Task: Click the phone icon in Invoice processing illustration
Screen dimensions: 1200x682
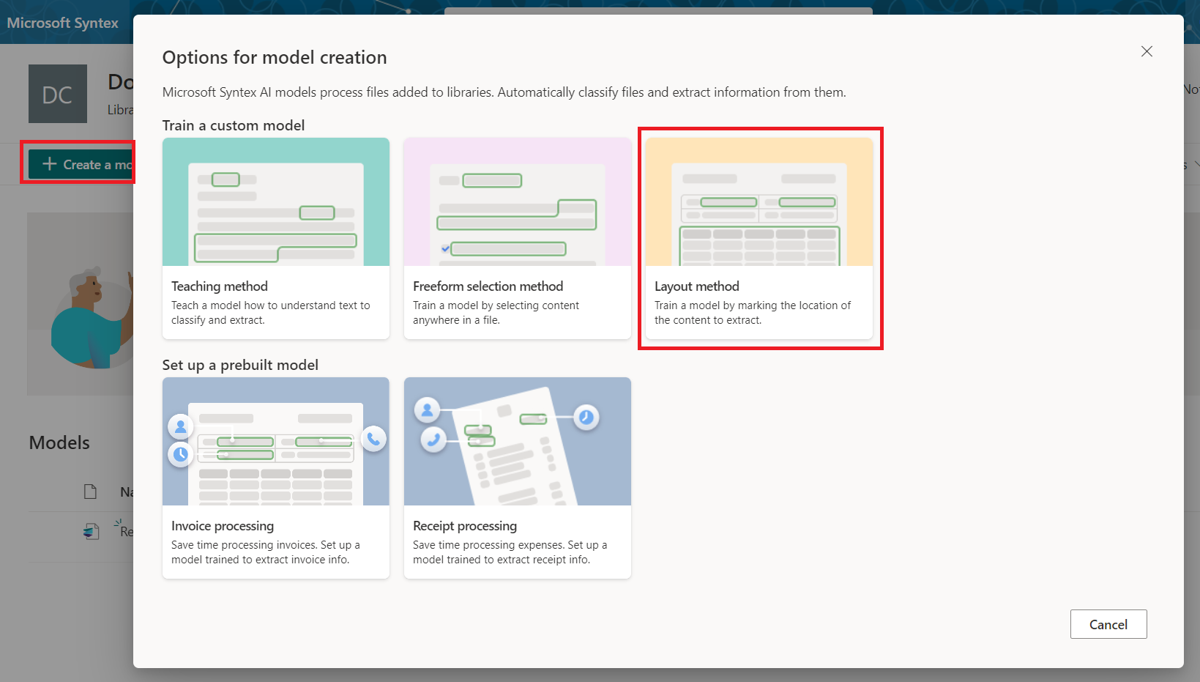Action: point(373,439)
